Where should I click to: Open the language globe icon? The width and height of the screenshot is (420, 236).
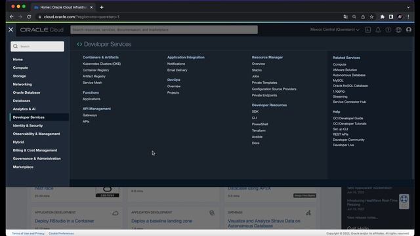tap(398, 29)
